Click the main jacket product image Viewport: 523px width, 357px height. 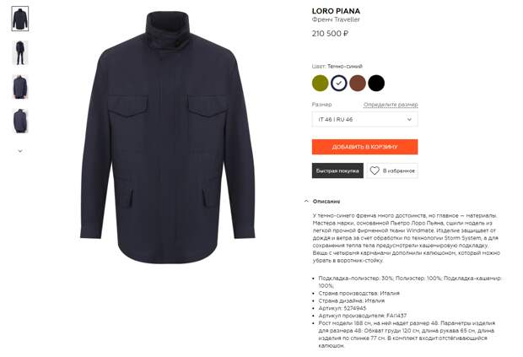tap(168, 137)
